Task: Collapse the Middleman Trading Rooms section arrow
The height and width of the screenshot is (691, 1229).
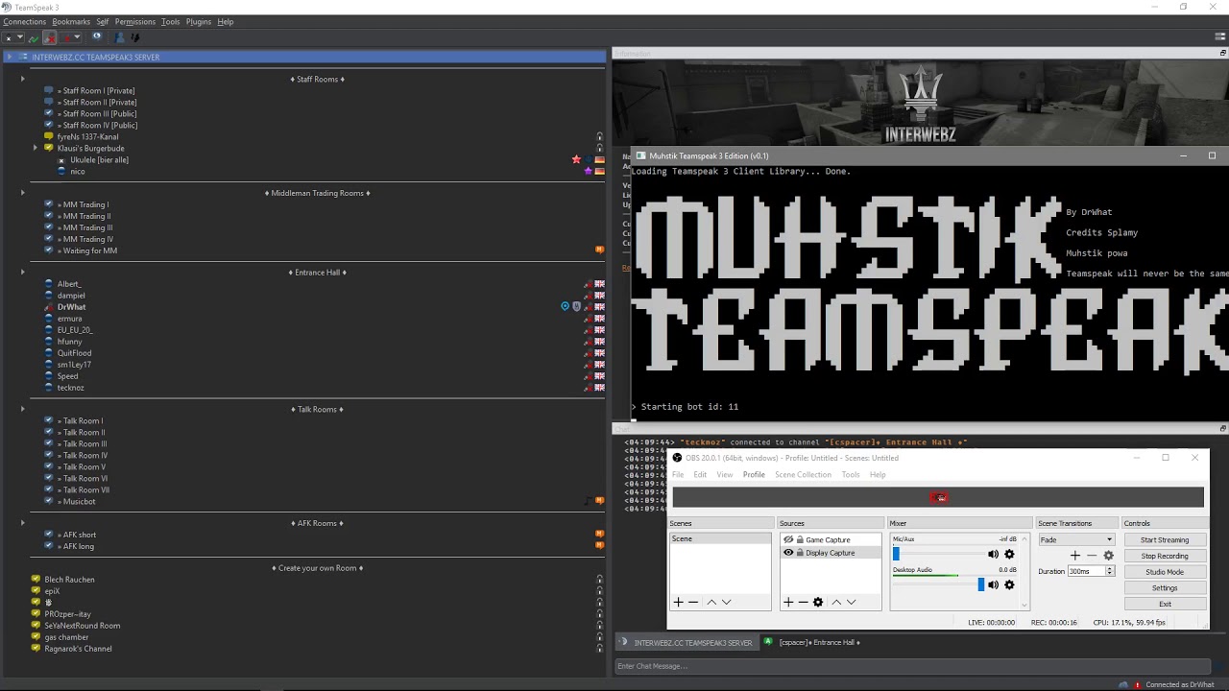Action: [x=22, y=193]
